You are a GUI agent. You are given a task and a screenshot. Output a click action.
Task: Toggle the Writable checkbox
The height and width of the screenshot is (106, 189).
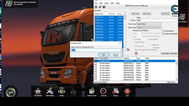tap(133, 39)
